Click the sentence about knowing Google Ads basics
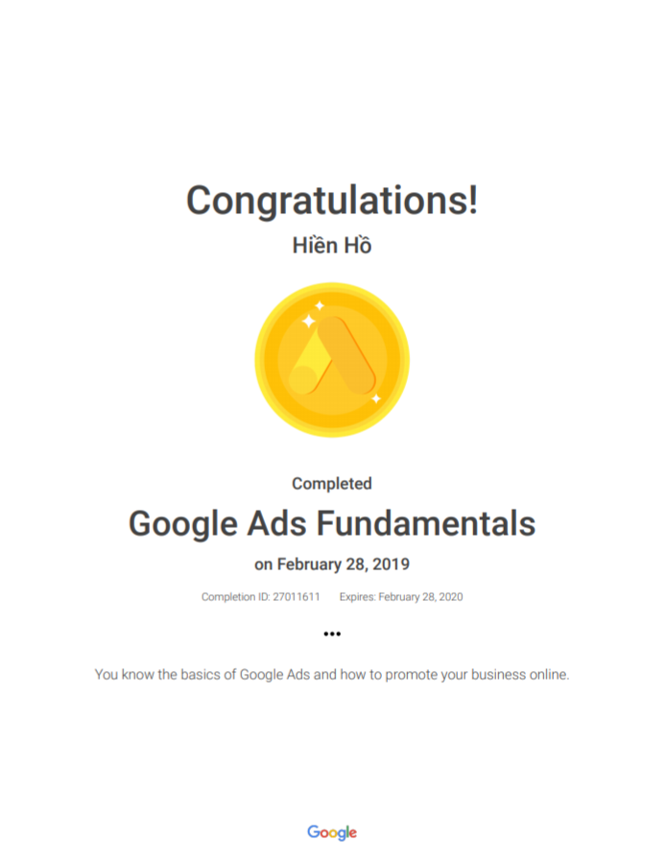 pyautogui.click(x=332, y=675)
